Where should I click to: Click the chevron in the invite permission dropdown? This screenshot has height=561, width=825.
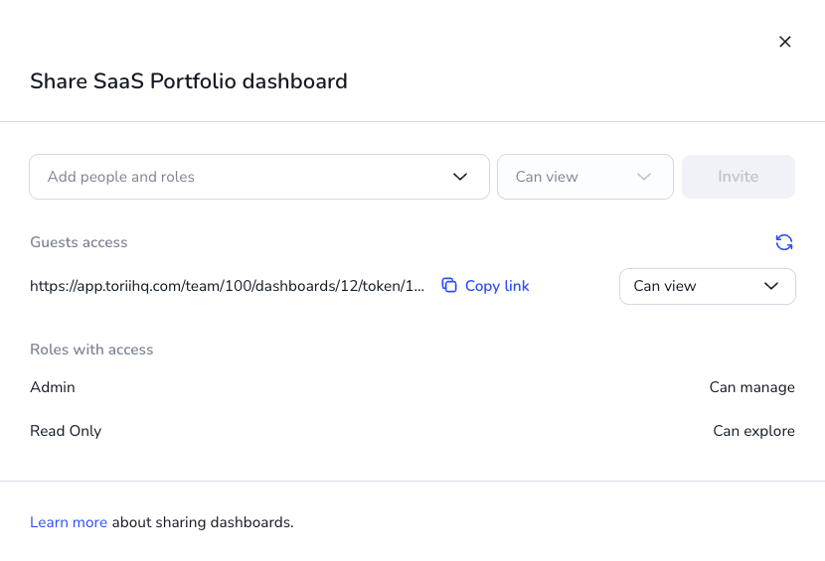pos(644,177)
